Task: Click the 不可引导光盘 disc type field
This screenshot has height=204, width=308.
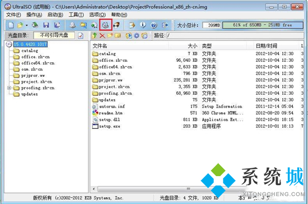Action: 54,36
